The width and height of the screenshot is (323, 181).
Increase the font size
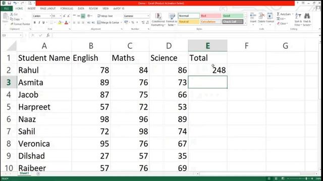[64, 16]
